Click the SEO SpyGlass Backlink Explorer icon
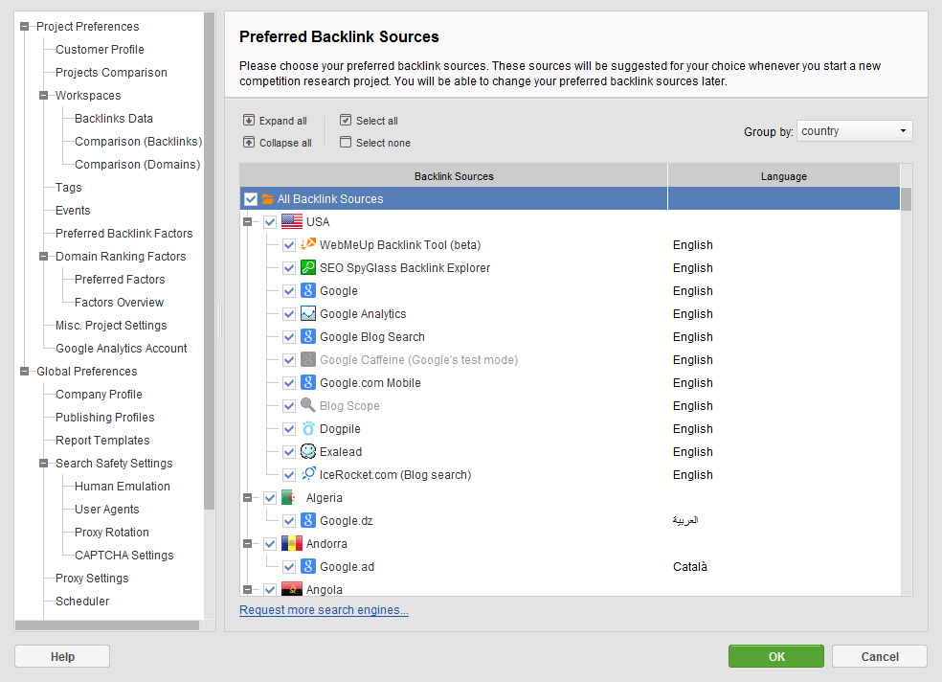This screenshot has height=682, width=942. [308, 267]
